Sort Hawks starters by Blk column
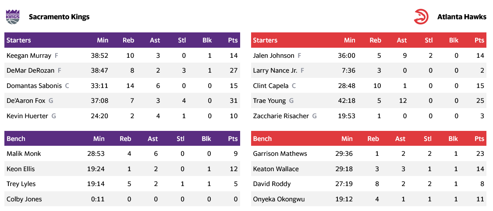 [x=454, y=40]
